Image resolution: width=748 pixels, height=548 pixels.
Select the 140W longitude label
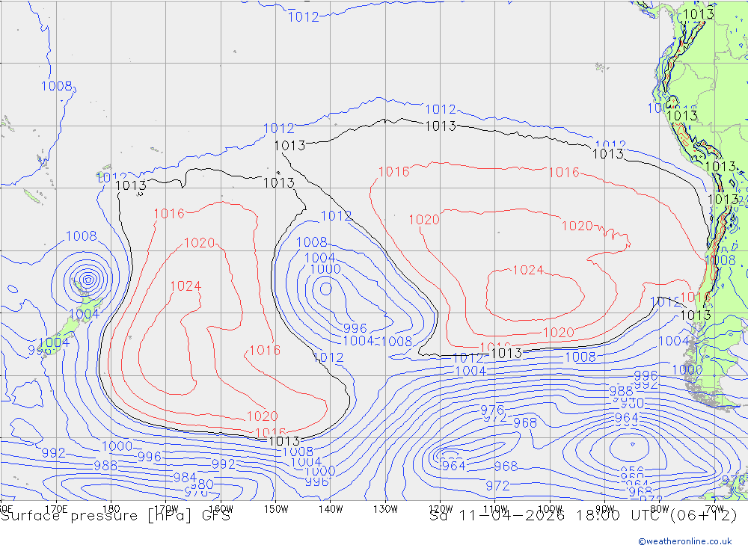click(x=331, y=509)
